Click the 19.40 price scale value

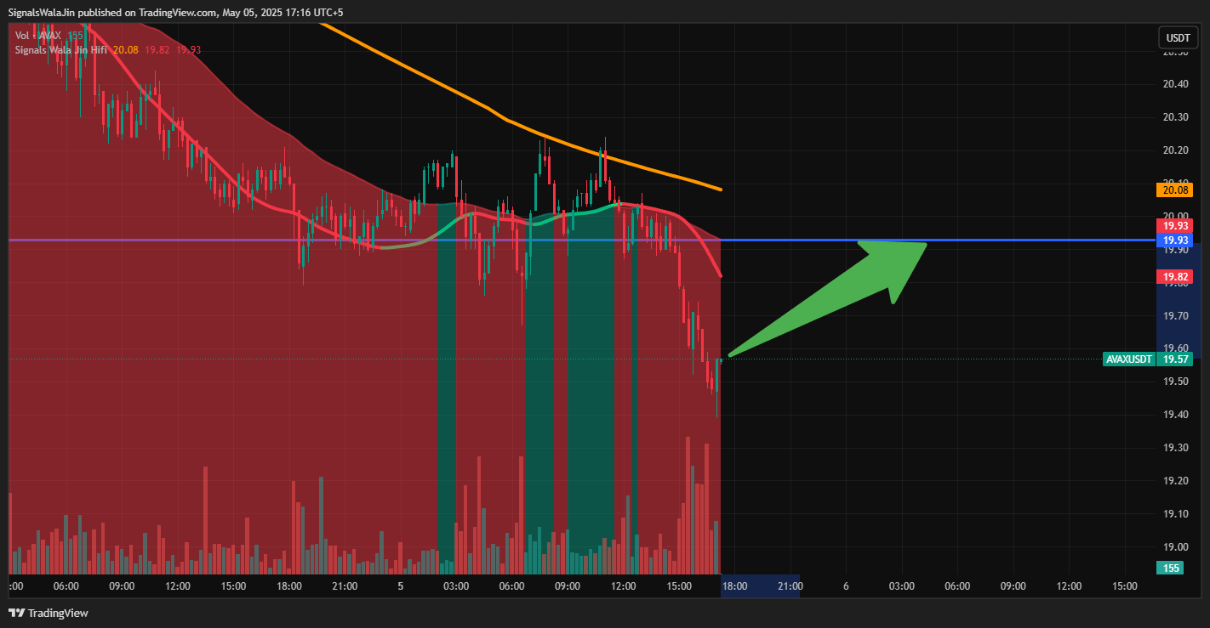1175,415
